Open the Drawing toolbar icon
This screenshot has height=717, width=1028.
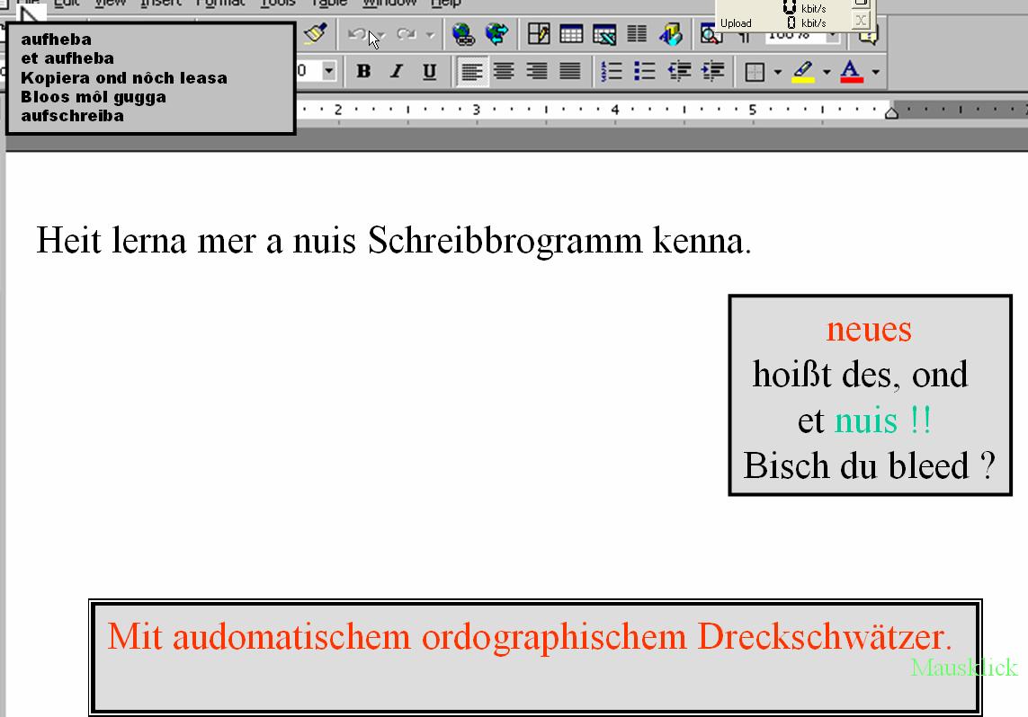tap(670, 35)
